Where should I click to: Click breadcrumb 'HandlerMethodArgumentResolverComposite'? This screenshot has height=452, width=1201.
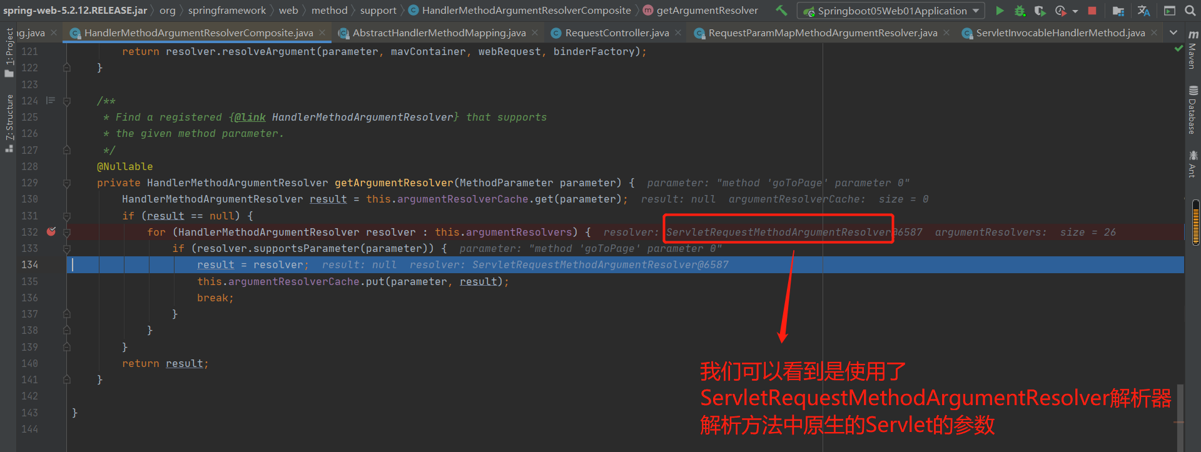click(x=520, y=10)
